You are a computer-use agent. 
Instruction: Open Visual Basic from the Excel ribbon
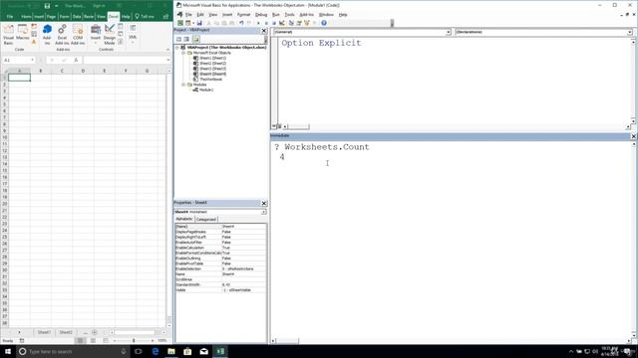(x=9, y=35)
